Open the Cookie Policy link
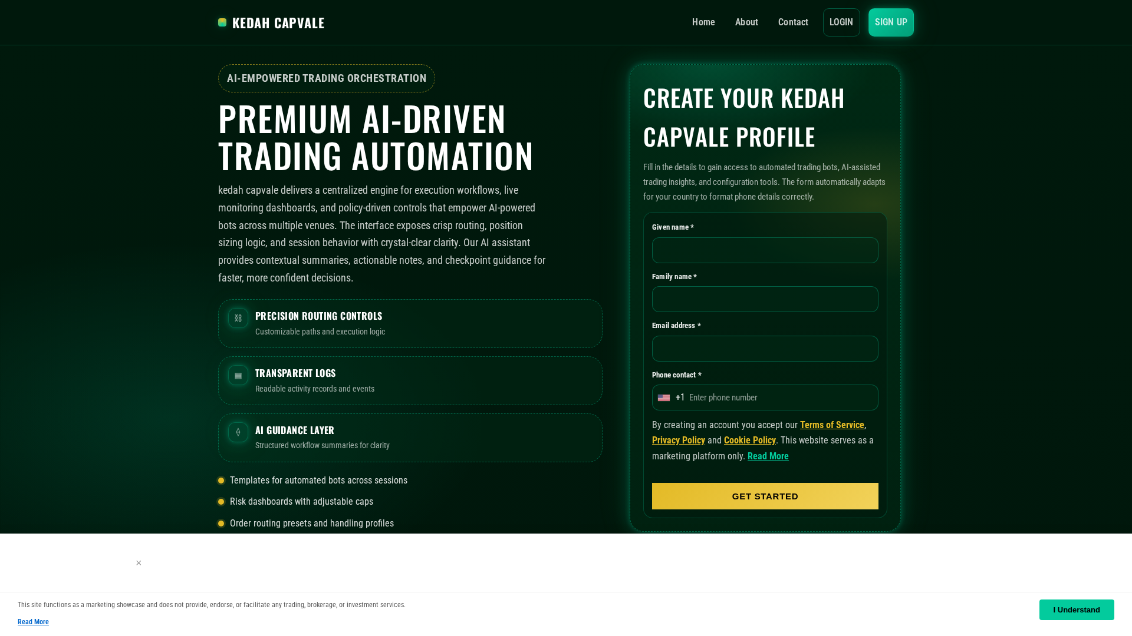Viewport: 1132px width, 636px height. (x=750, y=440)
